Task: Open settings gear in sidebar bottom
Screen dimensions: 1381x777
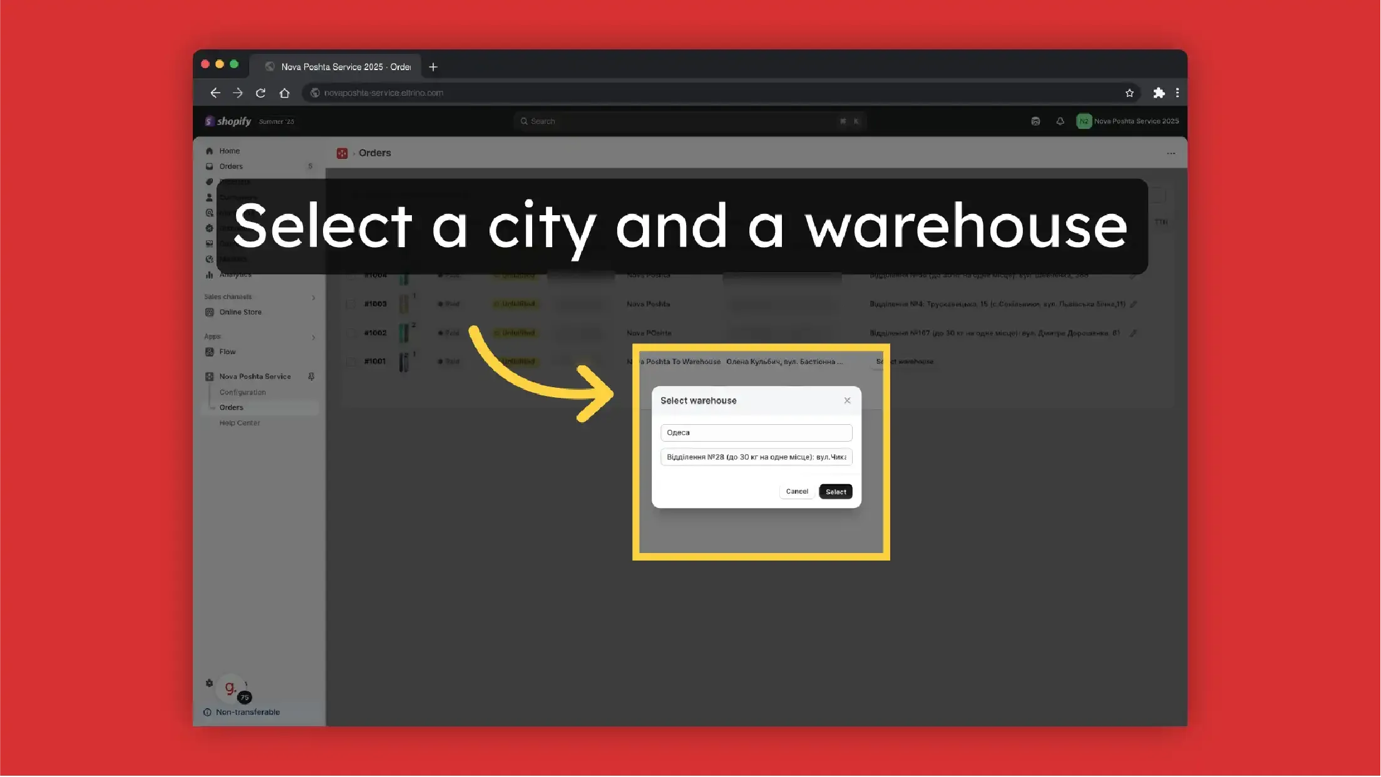Action: (x=209, y=683)
